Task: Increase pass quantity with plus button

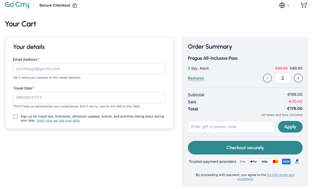Action: click(x=298, y=78)
